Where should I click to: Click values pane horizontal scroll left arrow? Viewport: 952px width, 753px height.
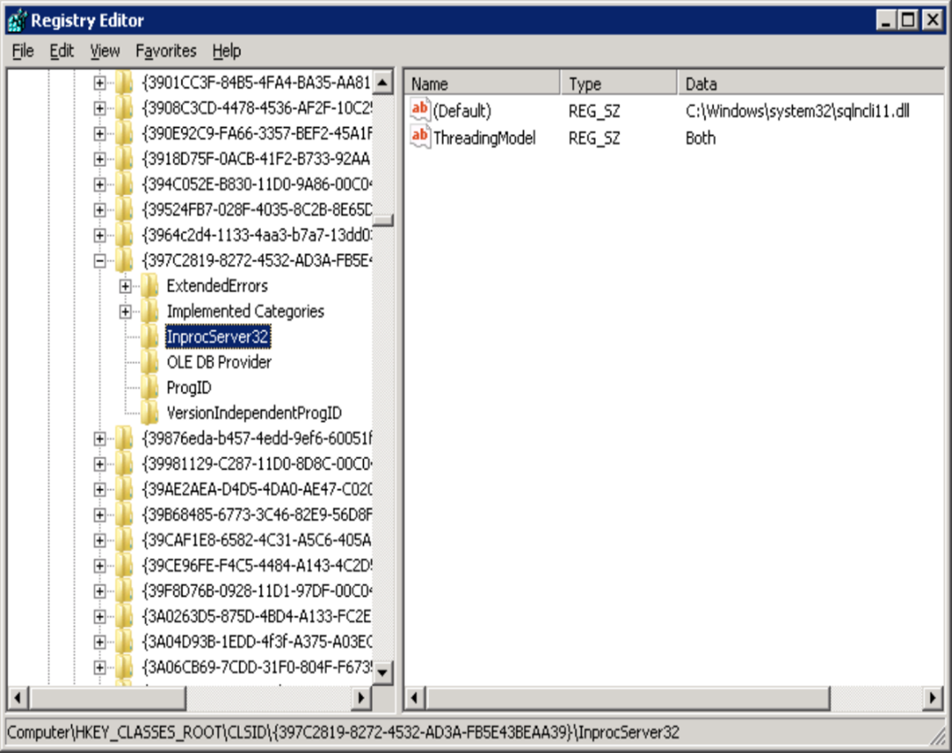(415, 698)
